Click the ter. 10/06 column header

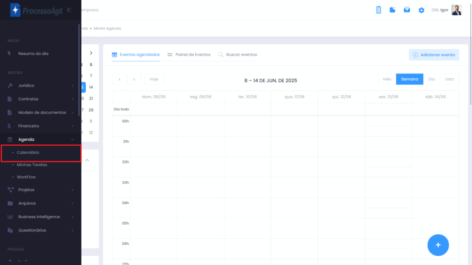coord(248,97)
